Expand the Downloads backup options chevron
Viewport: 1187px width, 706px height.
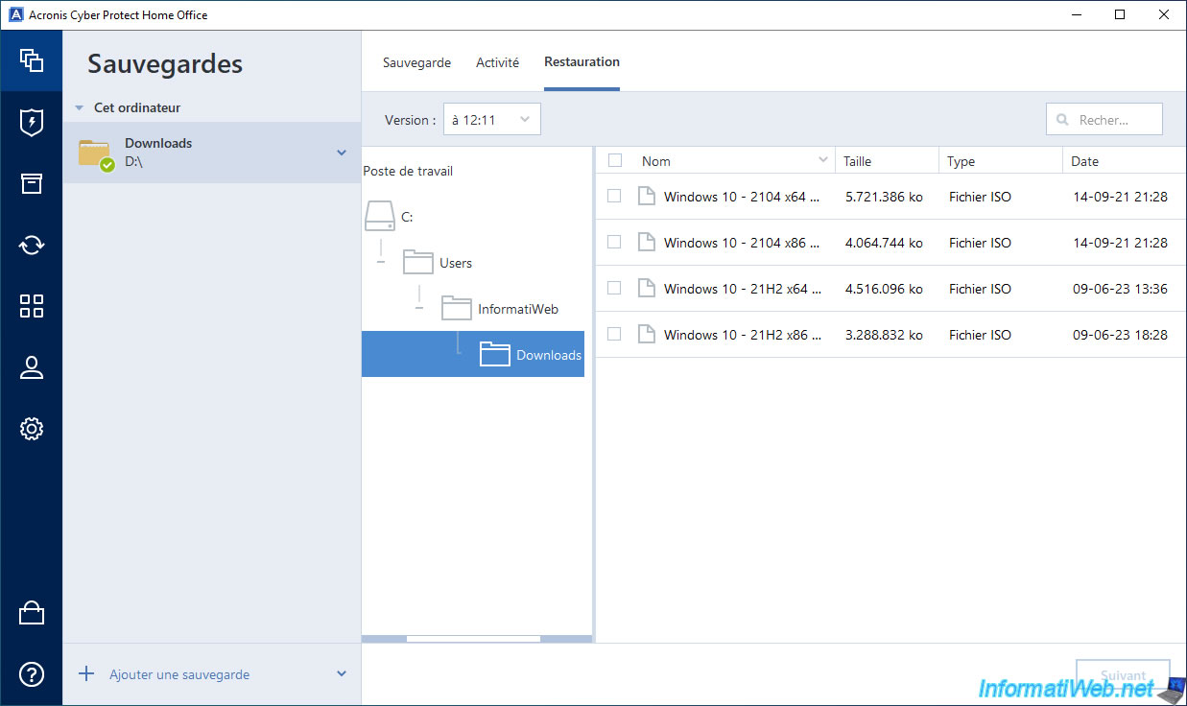pos(342,153)
